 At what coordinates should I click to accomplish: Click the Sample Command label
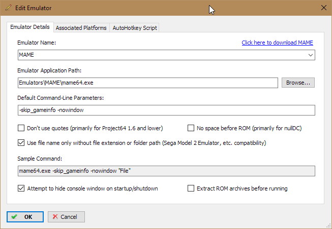pos(40,159)
